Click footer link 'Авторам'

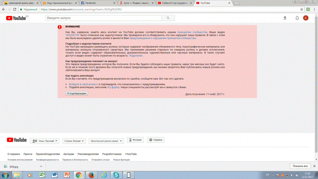(x=69, y=154)
